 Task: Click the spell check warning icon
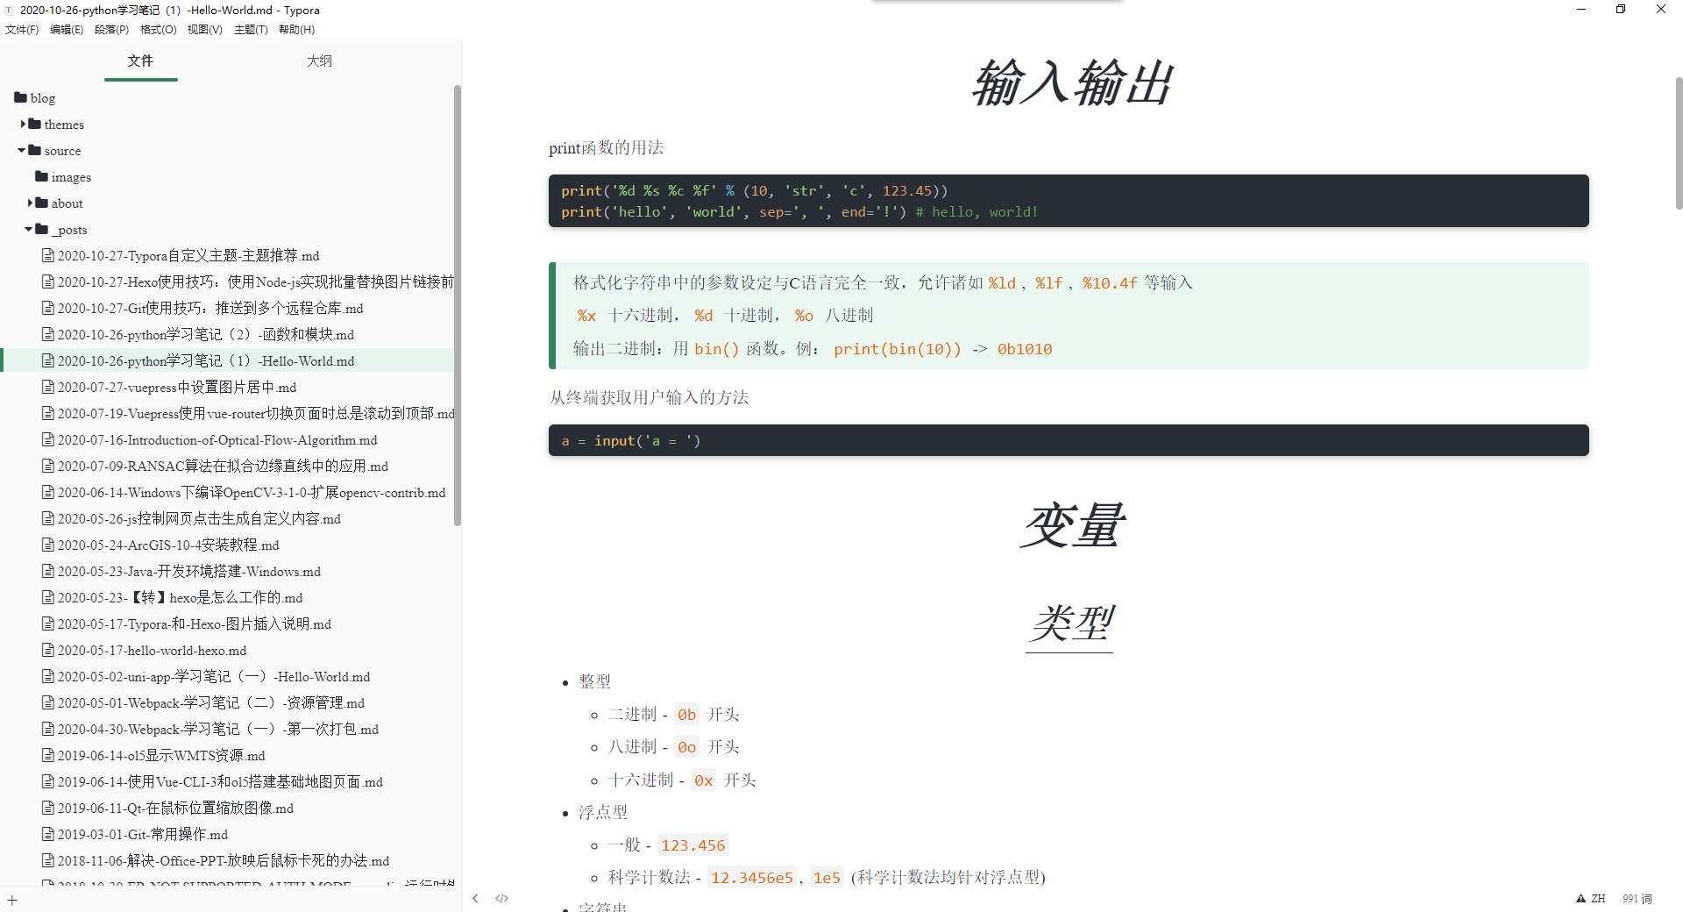[1580, 898]
